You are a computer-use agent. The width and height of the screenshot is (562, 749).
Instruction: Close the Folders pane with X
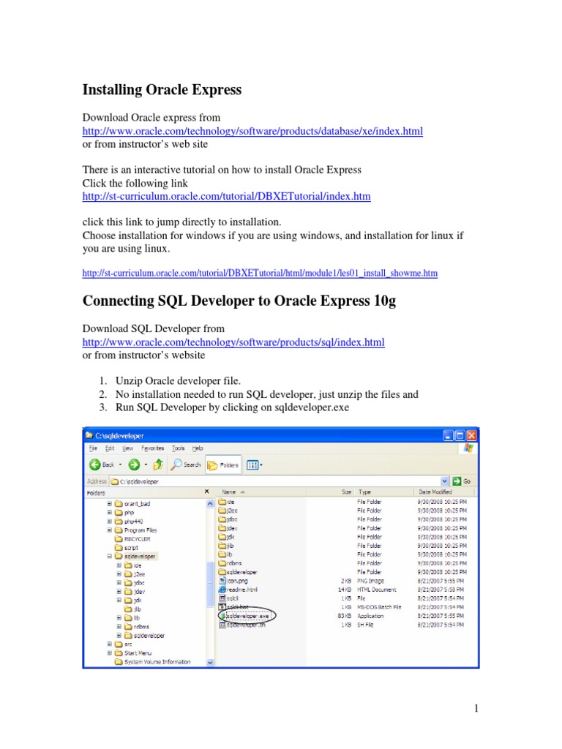point(206,492)
